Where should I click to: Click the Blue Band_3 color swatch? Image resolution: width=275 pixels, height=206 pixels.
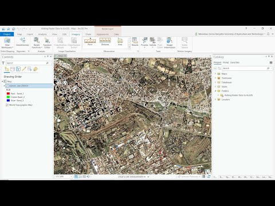pos(8,101)
